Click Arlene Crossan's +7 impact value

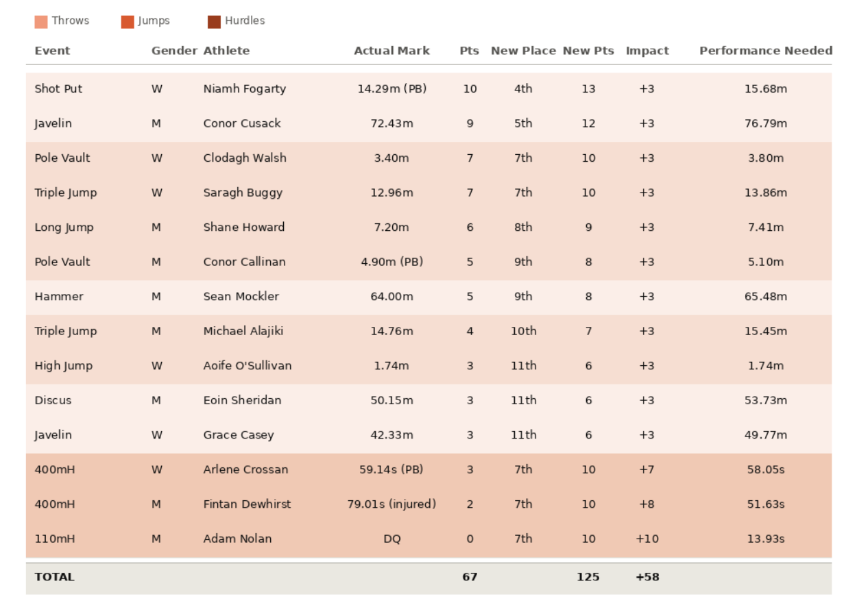click(x=647, y=470)
